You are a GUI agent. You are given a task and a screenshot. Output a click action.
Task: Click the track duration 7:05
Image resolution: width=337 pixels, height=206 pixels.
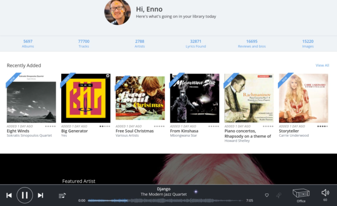[x=249, y=201]
